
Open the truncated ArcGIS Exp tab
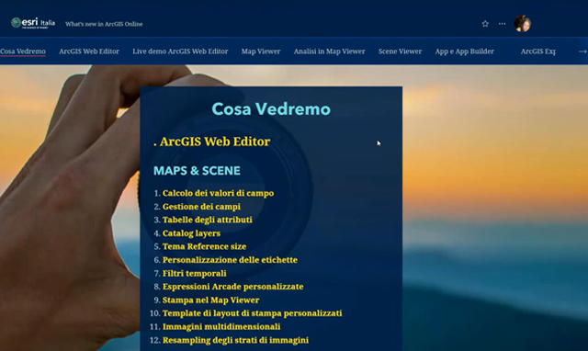pyautogui.click(x=537, y=51)
